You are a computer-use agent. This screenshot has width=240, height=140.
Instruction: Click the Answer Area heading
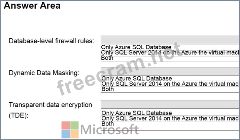click(32, 6)
